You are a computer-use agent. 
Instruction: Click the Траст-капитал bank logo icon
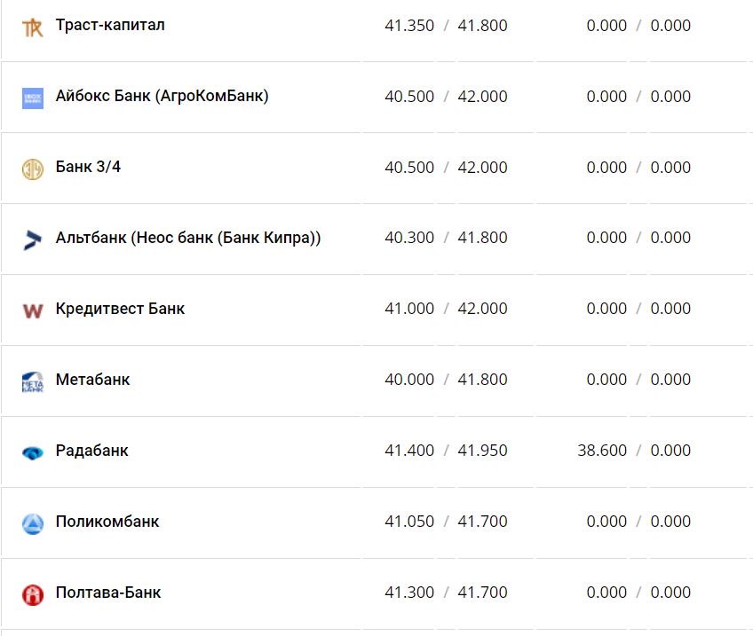33,27
